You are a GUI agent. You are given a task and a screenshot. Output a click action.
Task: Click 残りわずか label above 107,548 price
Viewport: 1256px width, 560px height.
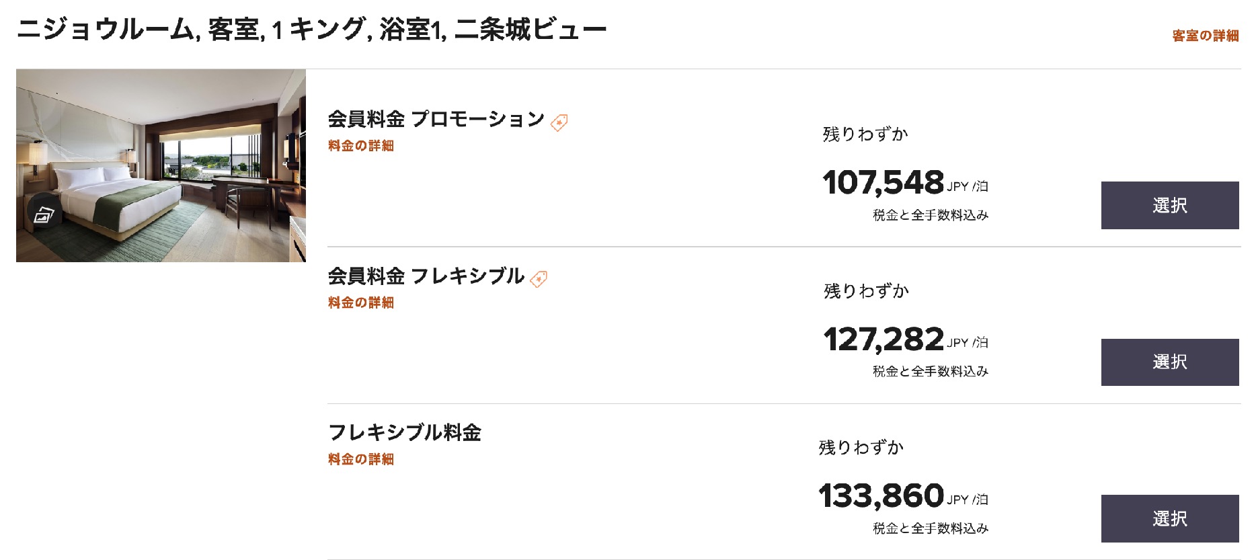[x=865, y=134]
